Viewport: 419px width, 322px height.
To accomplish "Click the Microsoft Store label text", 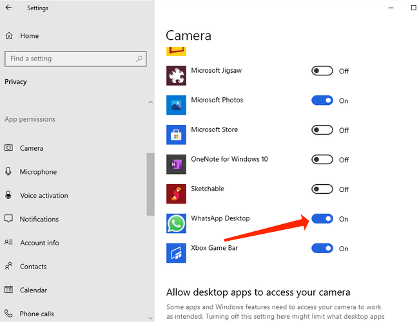I will click(x=214, y=129).
